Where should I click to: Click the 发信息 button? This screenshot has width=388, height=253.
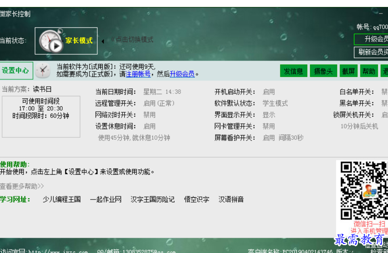point(293,71)
